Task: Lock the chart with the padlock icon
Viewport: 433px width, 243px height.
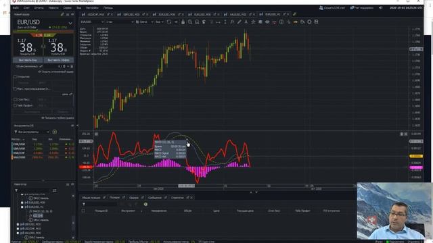Action: tap(183, 22)
